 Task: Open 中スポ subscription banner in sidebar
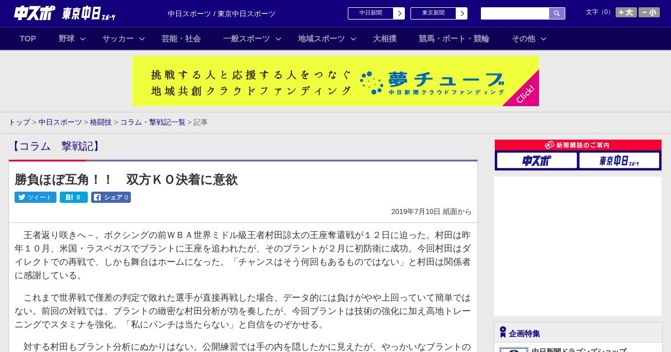click(x=537, y=161)
